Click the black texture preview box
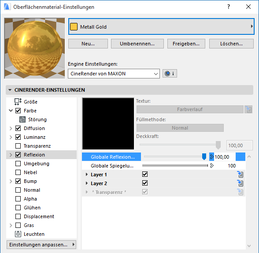The image size is (259, 253). coord(108,123)
